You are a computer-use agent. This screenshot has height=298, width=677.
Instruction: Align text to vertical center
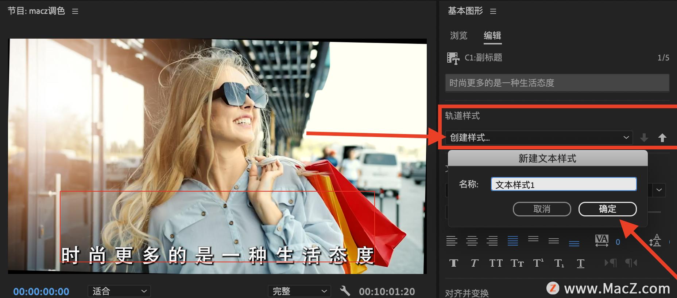coord(554,241)
